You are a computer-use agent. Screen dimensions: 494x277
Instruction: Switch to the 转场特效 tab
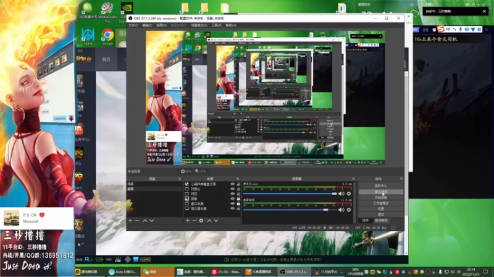click(381, 220)
